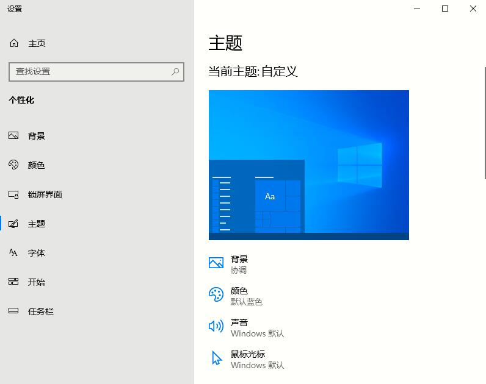This screenshot has height=384, width=486.
Task: Select 颜色 in the personalization sidebar
Action: point(36,165)
